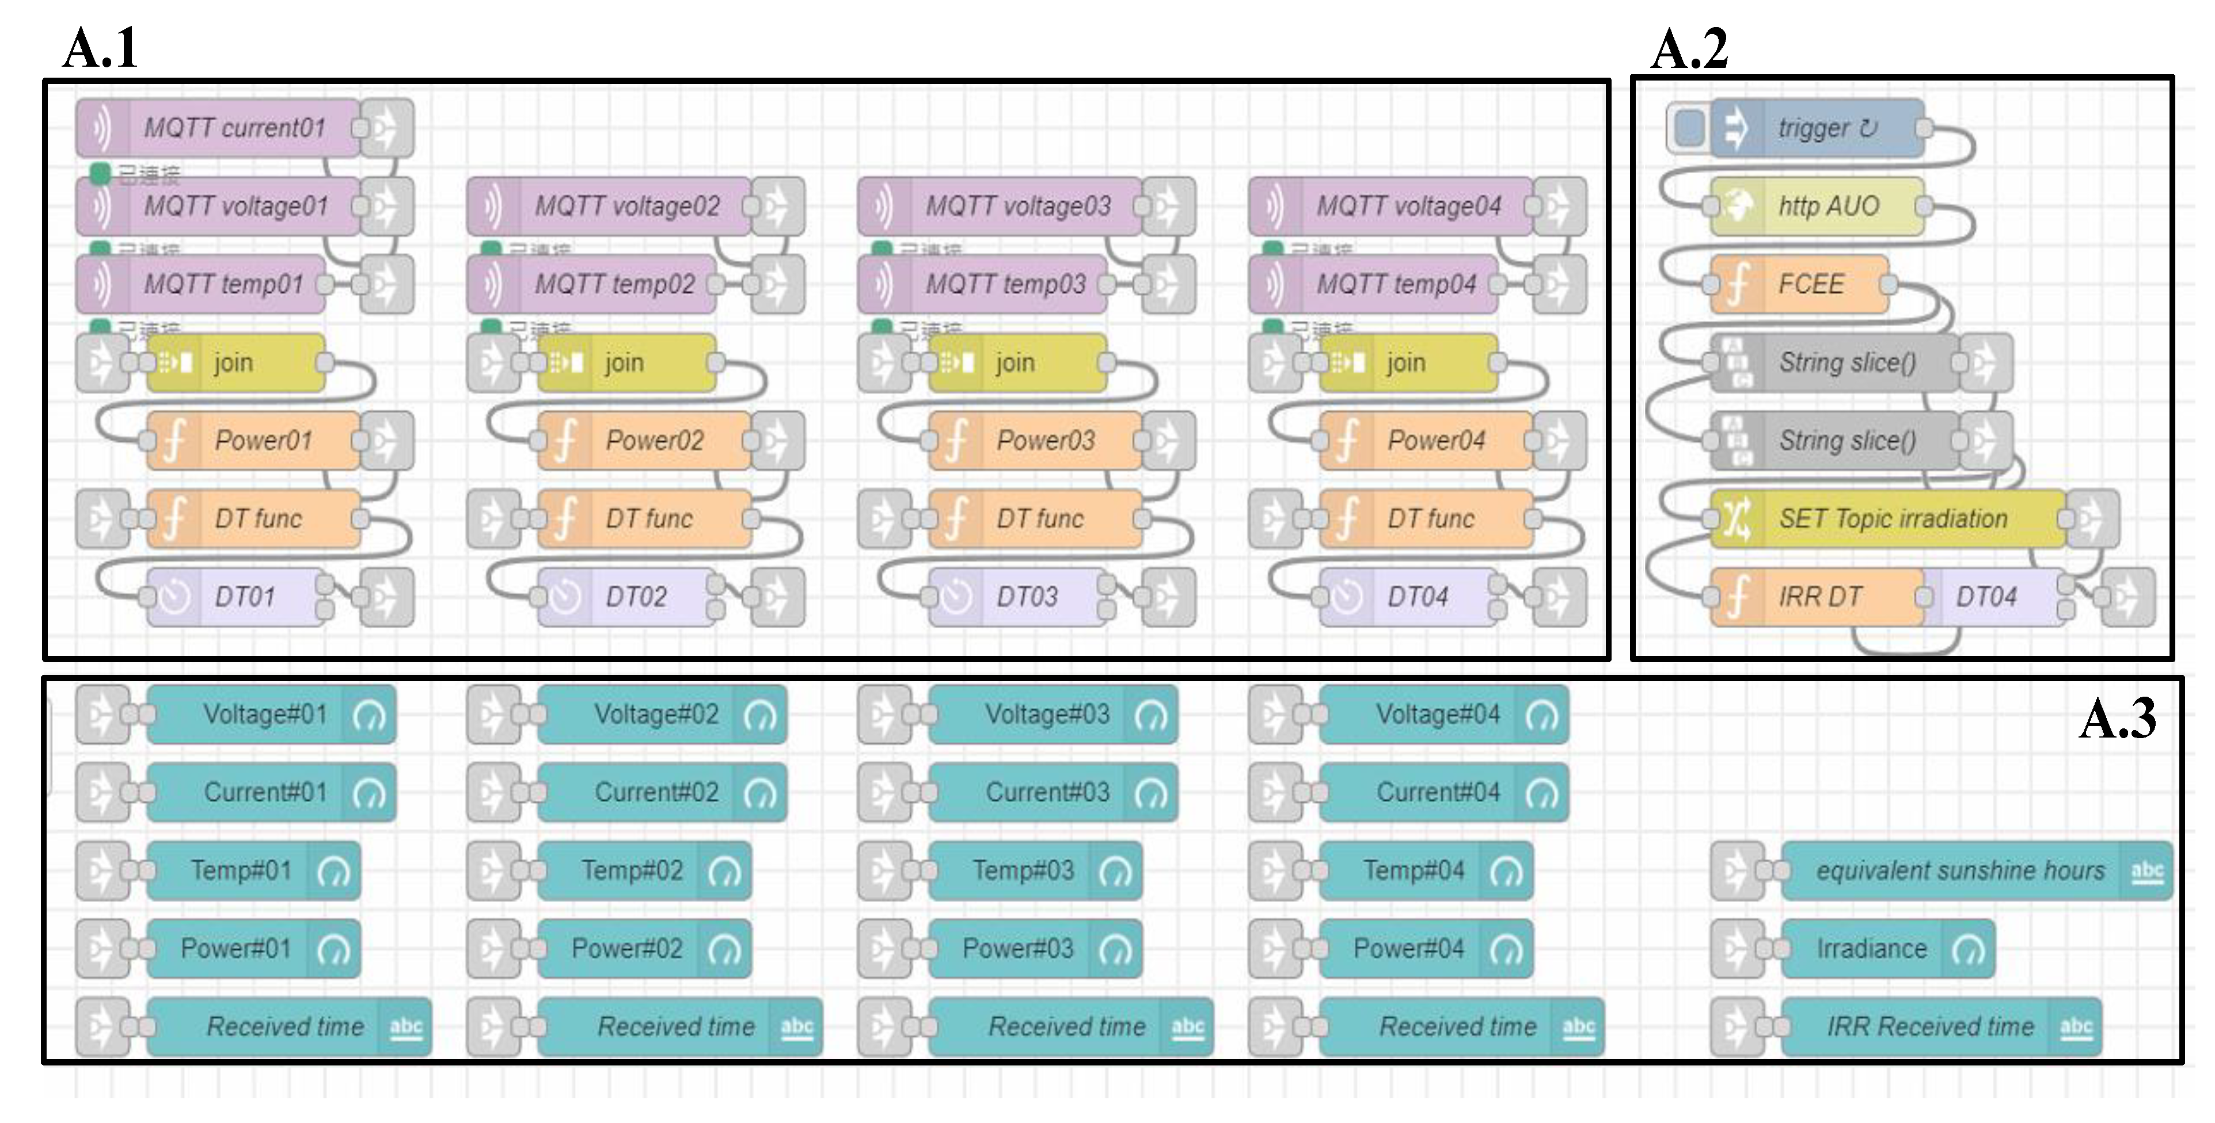This screenshot has width=2215, height=1123.
Task: Click the inject button on trigger node
Action: tap(1689, 128)
